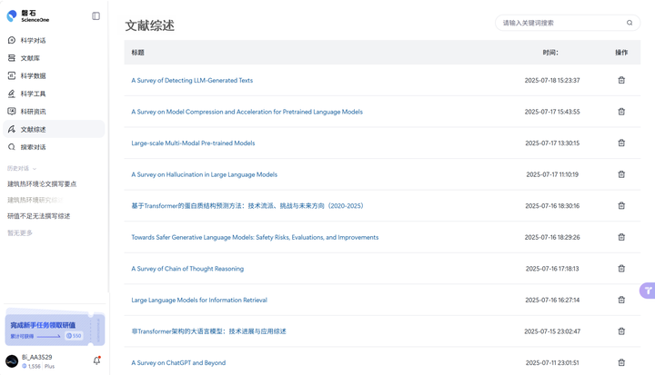Image resolution: width=655 pixels, height=375 pixels.
Task: Open 科学数据 in the sidebar
Action: coord(54,76)
